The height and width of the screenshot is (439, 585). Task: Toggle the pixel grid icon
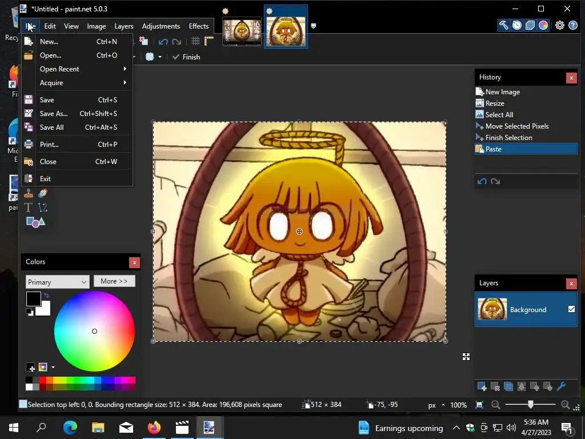(x=195, y=41)
